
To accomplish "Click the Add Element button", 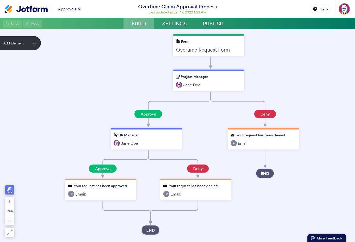I will [x=20, y=43].
